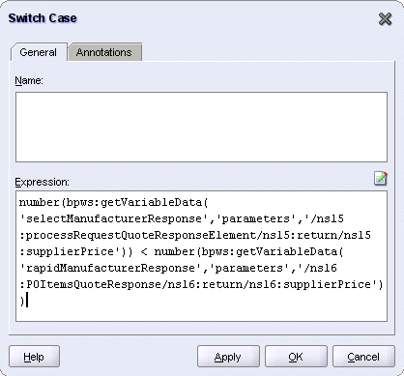This screenshot has width=404, height=376.
Task: Confirm with the OK button
Action: [x=296, y=357]
